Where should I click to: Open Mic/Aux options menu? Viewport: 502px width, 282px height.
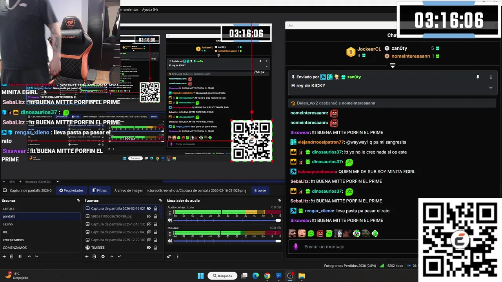point(170,234)
